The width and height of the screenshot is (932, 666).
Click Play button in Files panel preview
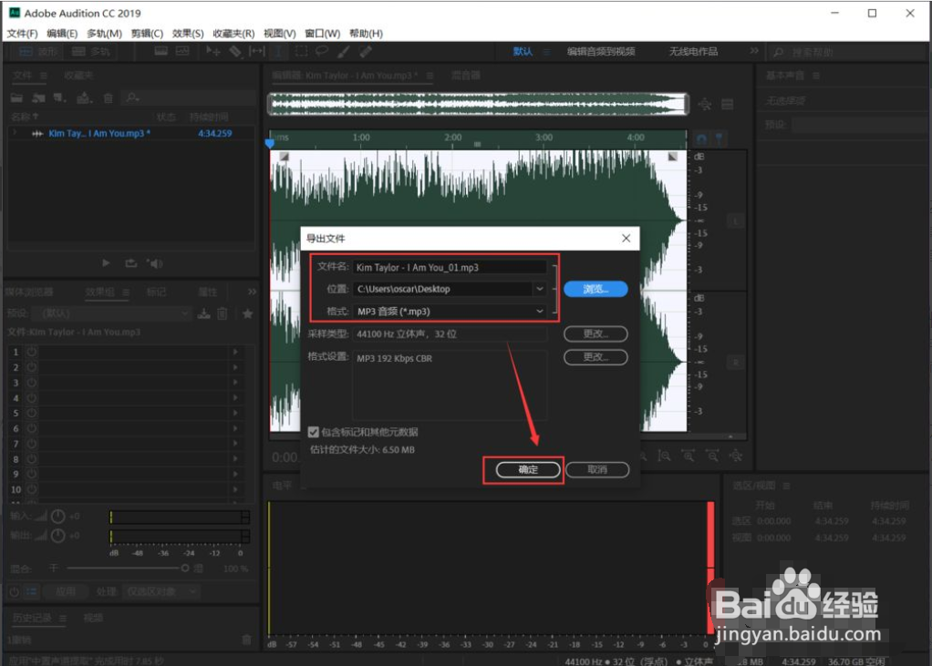pos(106,263)
